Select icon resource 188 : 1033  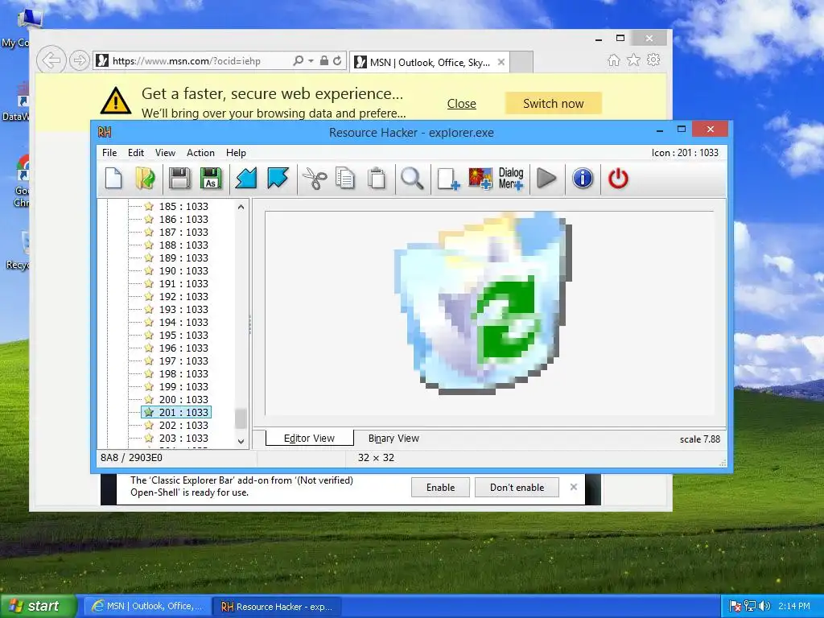[183, 245]
